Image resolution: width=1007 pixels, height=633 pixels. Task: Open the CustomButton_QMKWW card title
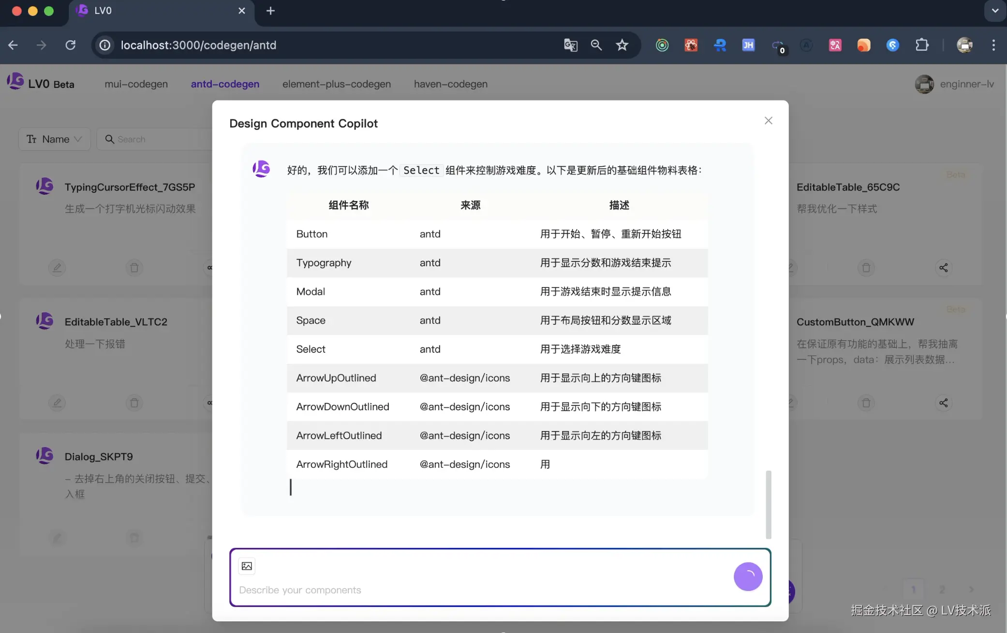point(855,322)
